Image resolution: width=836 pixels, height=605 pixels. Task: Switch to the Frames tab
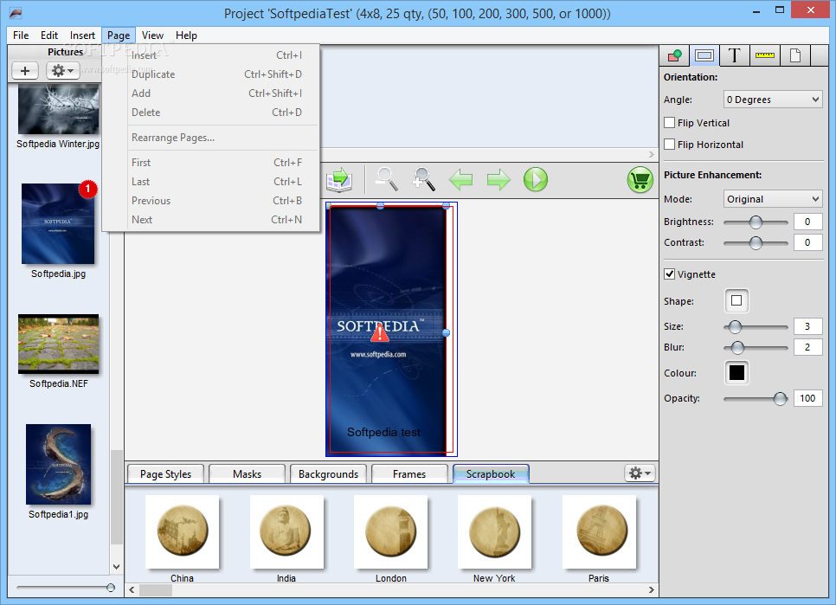[x=409, y=473]
